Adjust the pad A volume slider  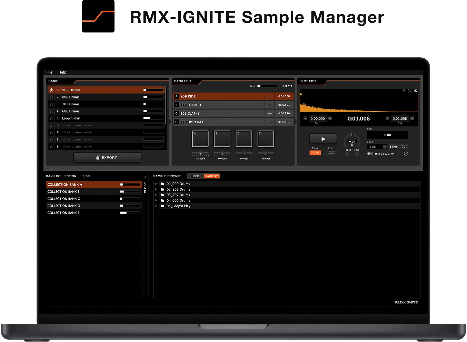pyautogui.click(x=200, y=153)
